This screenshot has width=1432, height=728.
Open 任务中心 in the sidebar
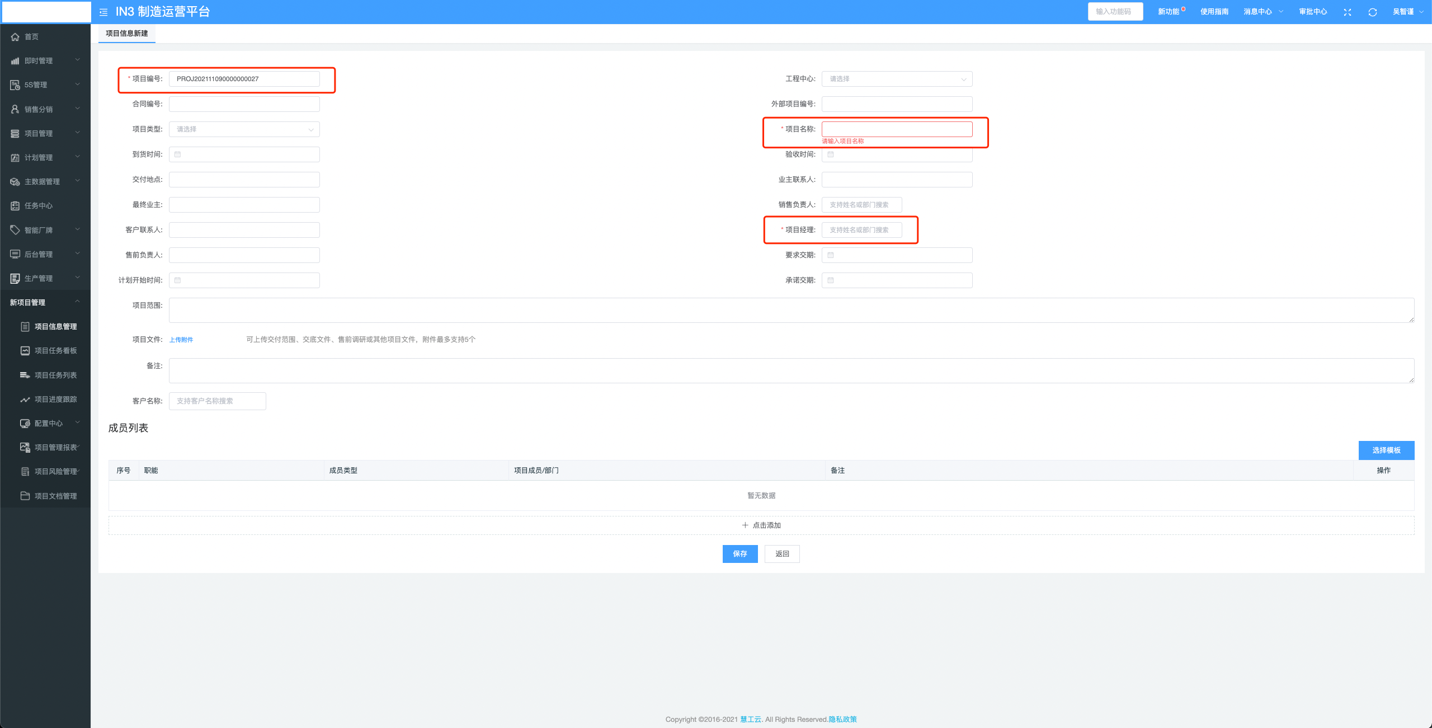(38, 206)
